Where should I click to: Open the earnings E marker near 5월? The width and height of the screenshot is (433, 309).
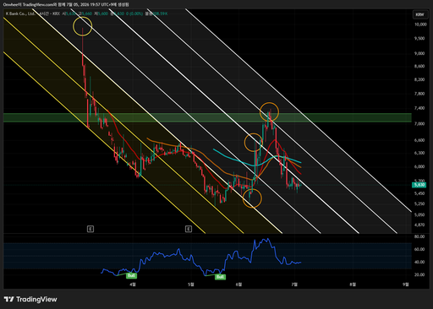189,229
